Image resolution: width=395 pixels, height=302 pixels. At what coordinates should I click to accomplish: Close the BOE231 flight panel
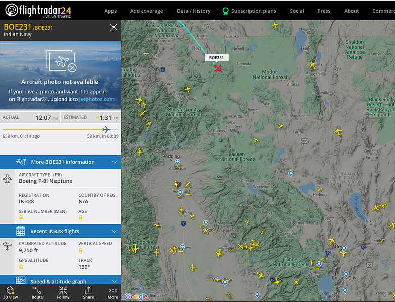114,27
